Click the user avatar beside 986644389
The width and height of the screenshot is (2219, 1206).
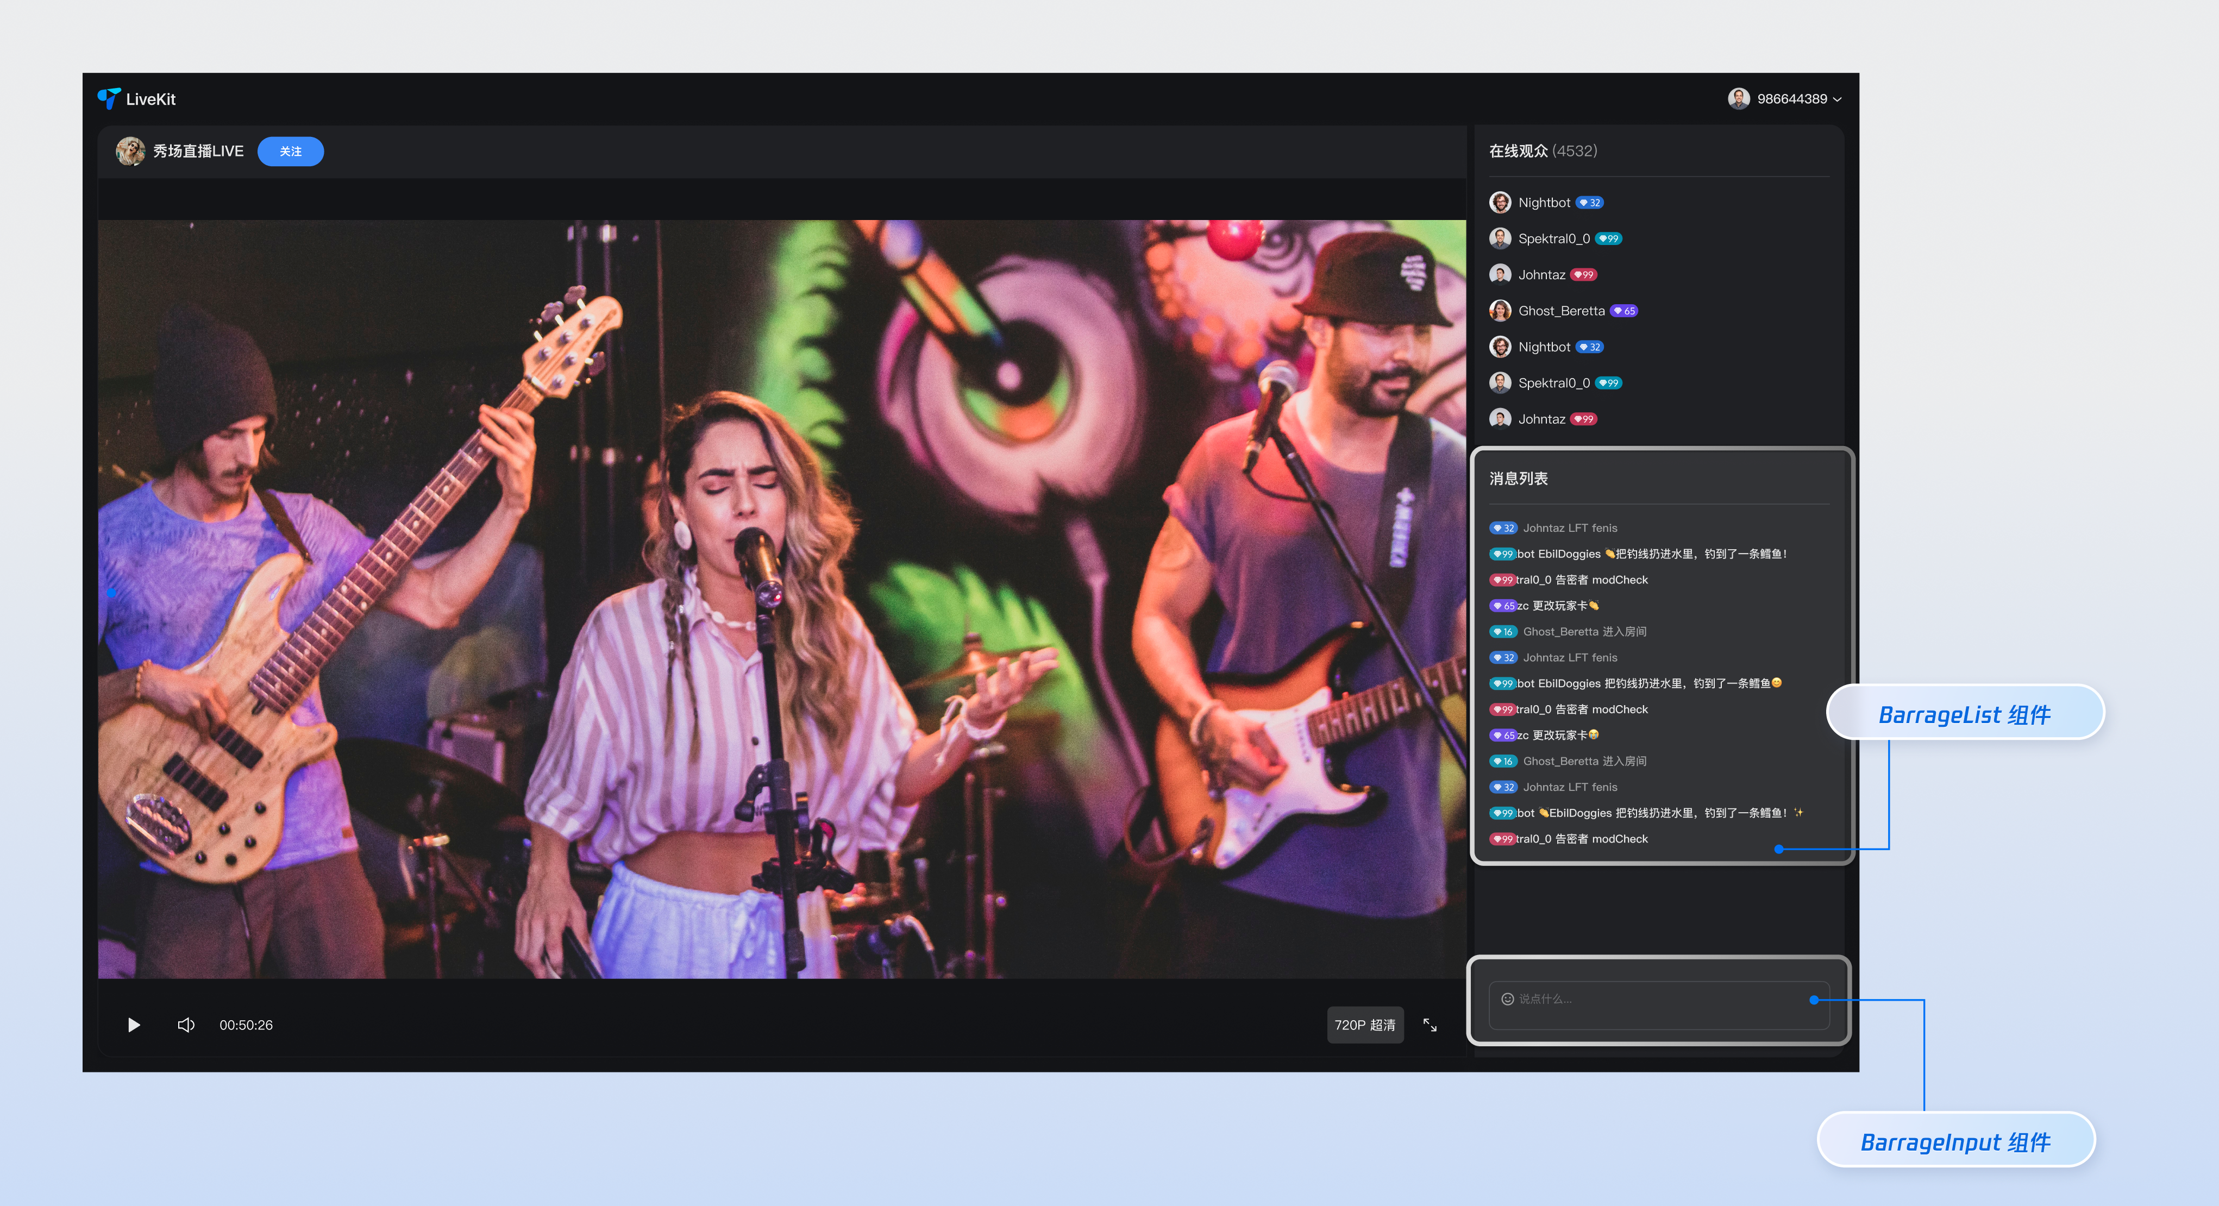click(x=1738, y=98)
